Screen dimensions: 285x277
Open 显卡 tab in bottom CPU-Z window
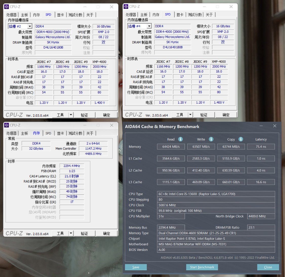61,133
